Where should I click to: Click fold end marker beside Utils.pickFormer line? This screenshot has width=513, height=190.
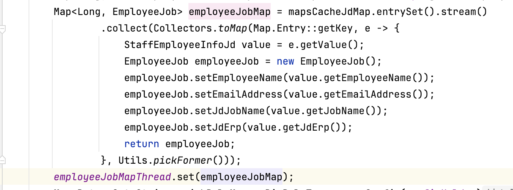tap(3, 160)
